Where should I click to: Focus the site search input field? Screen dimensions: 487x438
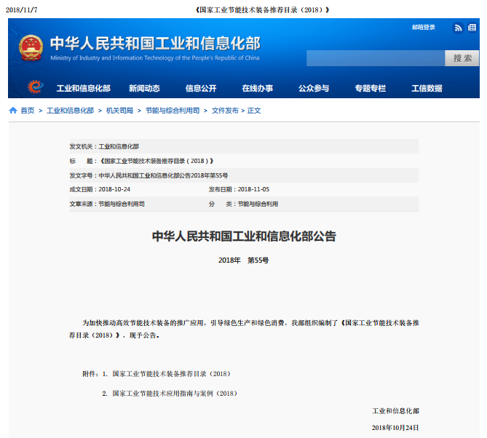pyautogui.click(x=376, y=58)
